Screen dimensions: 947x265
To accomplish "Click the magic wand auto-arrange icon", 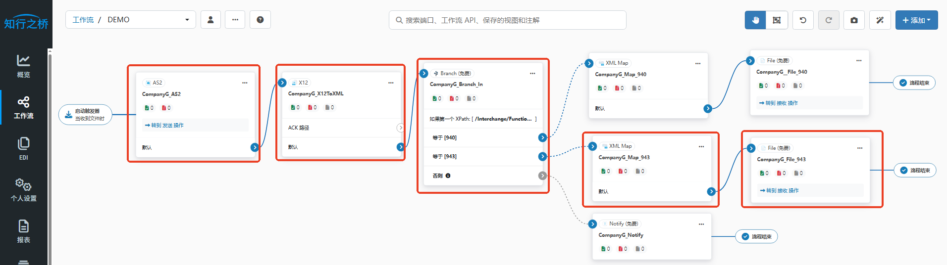I will click(x=880, y=20).
